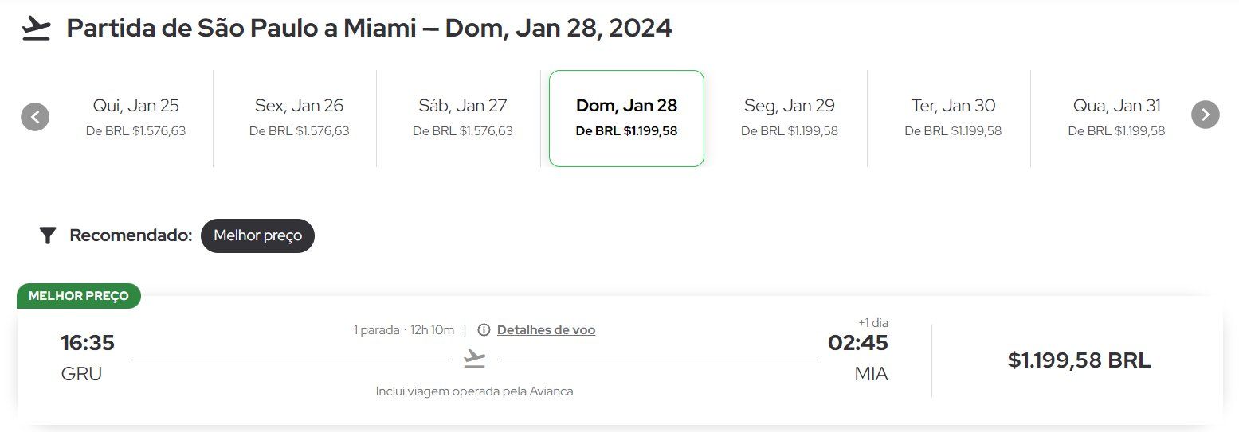Choose the Sáb, Jan 27 date tab
This screenshot has height=432, width=1239.
pos(462,118)
